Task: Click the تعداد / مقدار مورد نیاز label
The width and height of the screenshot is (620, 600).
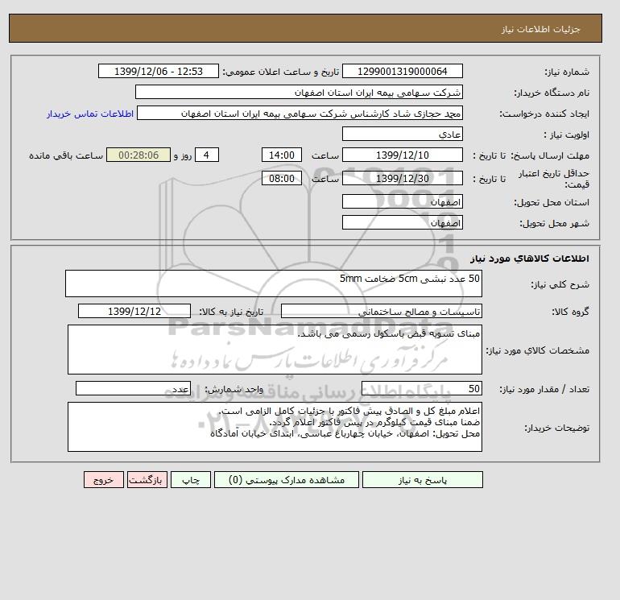Action: click(544, 390)
